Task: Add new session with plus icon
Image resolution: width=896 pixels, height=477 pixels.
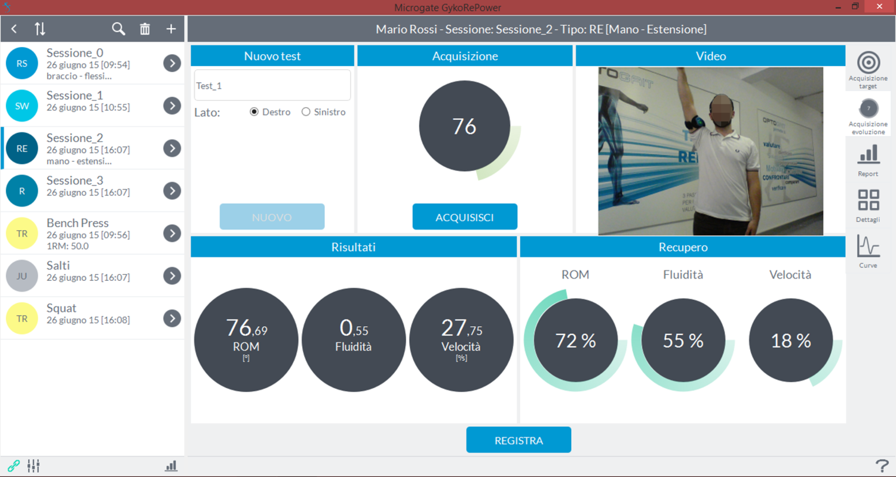Action: click(x=171, y=29)
